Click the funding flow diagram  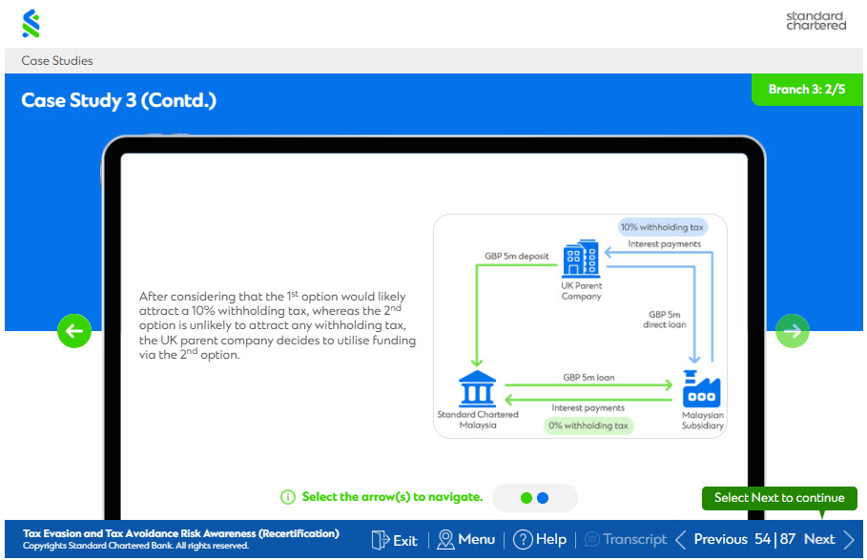point(580,326)
